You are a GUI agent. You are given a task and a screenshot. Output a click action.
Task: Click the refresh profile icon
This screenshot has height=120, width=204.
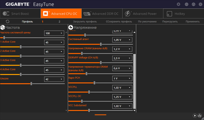pyautogui.click(x=8, y=22)
